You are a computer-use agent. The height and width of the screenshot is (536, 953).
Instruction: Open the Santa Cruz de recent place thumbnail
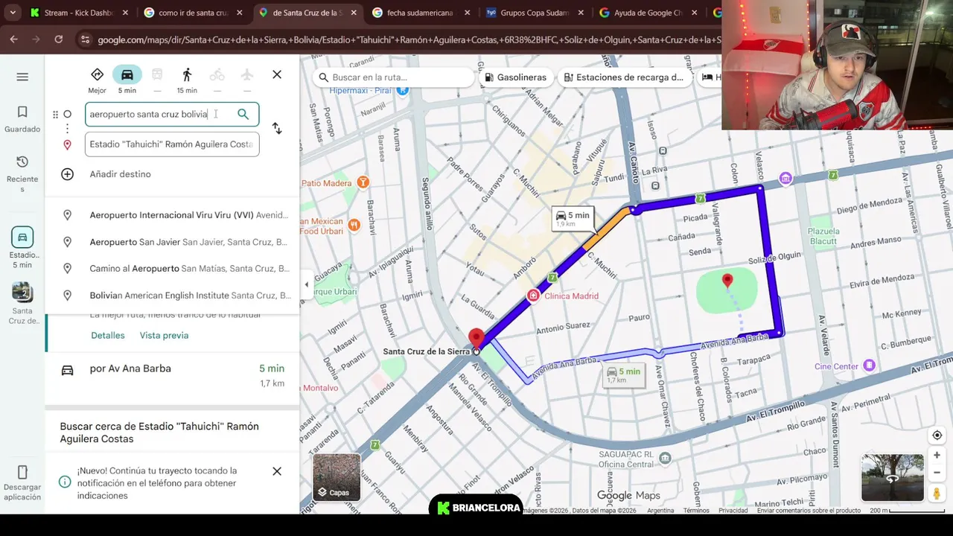(x=22, y=304)
